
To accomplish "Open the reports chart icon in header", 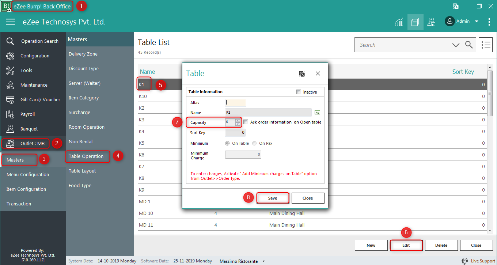I will (399, 22).
